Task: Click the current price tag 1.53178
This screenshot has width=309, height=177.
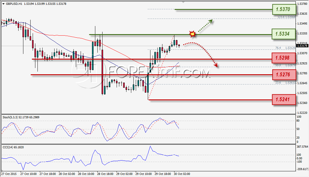Action: [x=302, y=46]
